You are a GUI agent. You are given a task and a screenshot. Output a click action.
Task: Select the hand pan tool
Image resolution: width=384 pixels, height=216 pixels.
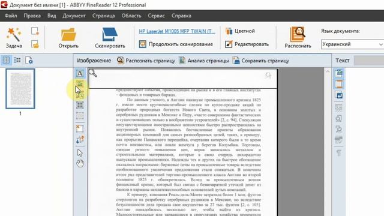point(80,163)
